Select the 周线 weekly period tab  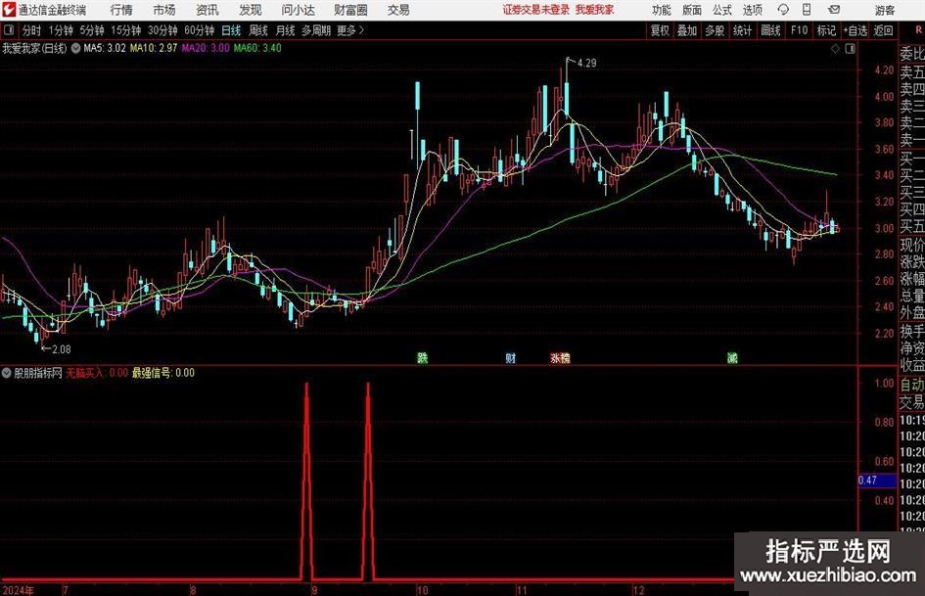(258, 30)
